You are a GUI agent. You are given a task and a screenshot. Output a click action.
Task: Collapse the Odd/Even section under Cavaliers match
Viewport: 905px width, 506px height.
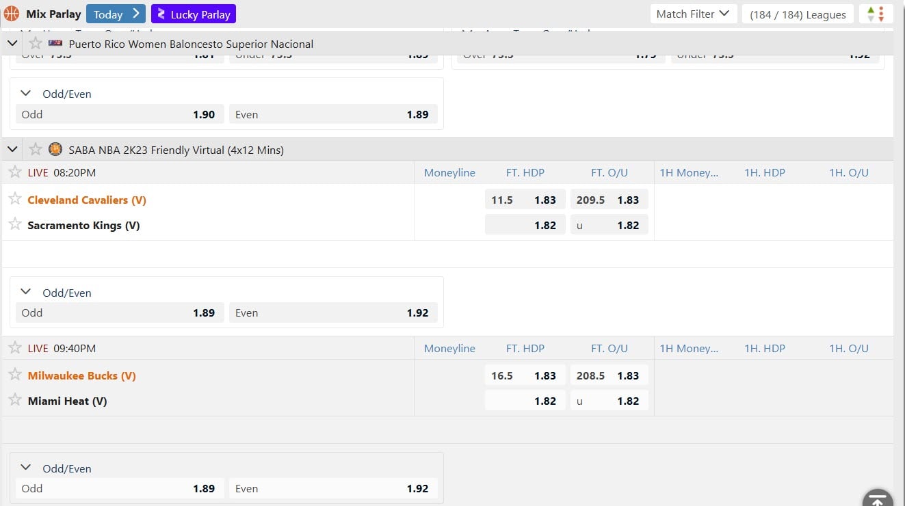pos(26,292)
